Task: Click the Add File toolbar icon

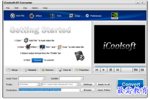Action: (x=13, y=16)
